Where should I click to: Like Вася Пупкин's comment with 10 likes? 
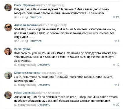click(x=114, y=65)
